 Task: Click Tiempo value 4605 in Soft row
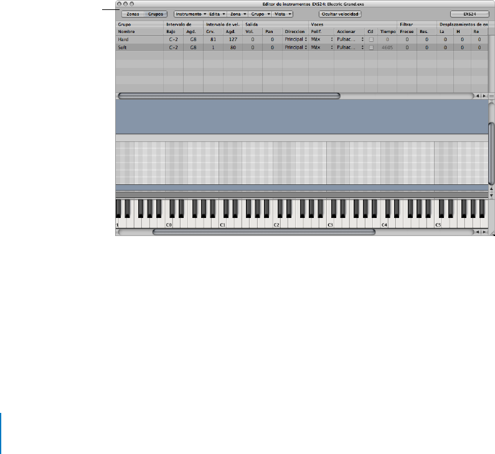[387, 47]
